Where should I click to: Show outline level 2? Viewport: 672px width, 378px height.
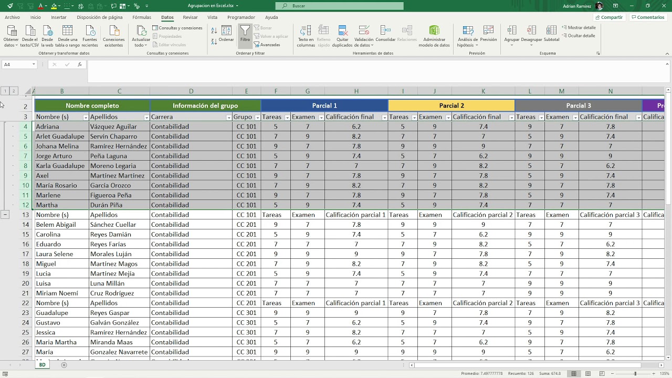pos(14,91)
